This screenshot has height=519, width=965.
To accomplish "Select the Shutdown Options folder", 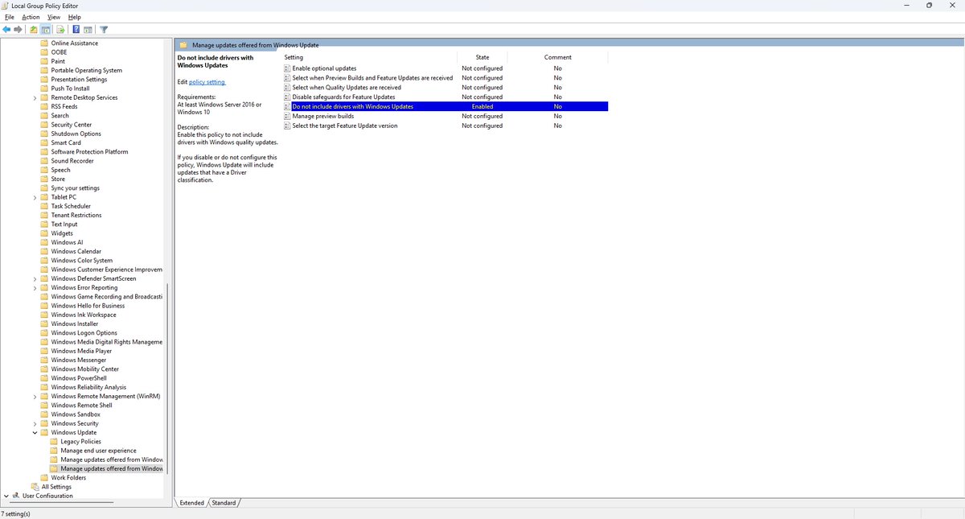I will click(x=76, y=134).
